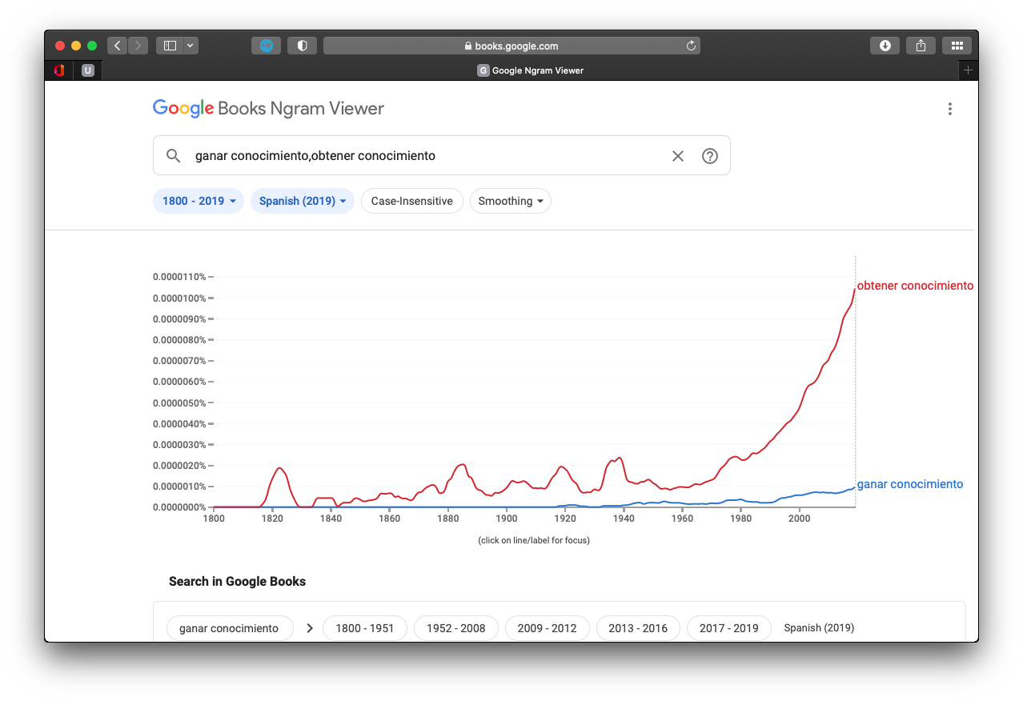
Task: Show tab overview grid icon
Action: tap(957, 46)
